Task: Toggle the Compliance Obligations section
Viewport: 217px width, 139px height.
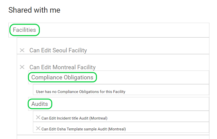Action: click(62, 77)
